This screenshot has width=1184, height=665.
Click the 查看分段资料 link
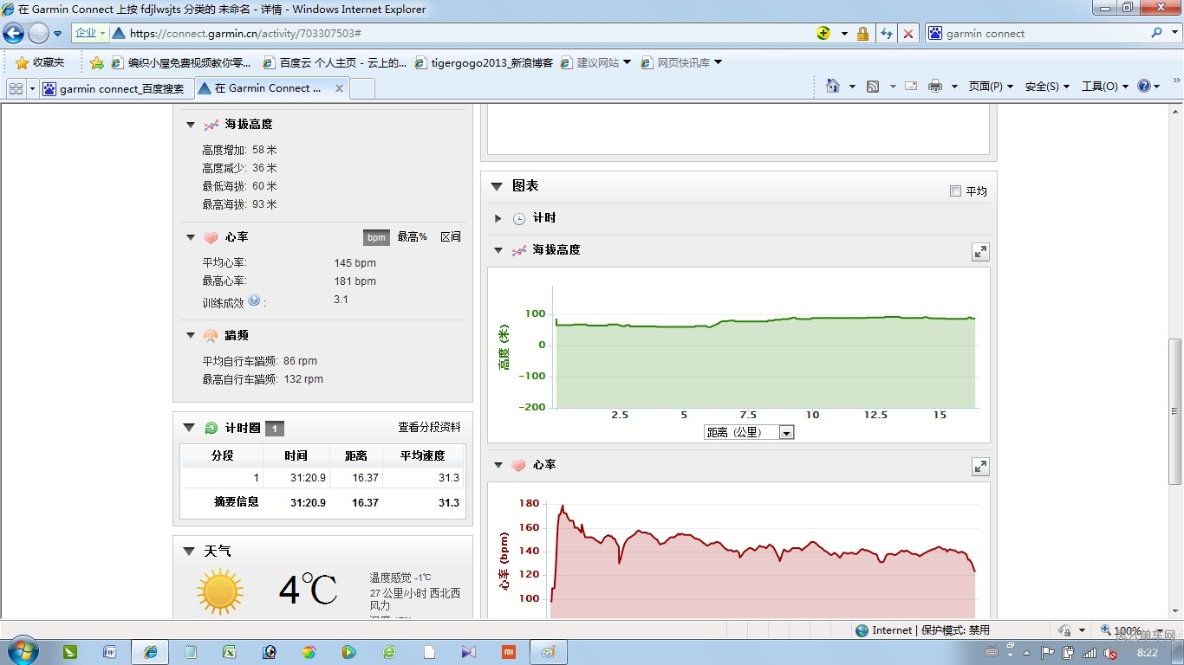[x=429, y=428]
